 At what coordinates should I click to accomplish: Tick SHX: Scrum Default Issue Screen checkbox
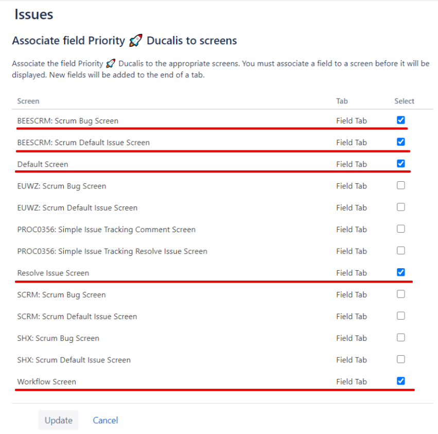(401, 359)
